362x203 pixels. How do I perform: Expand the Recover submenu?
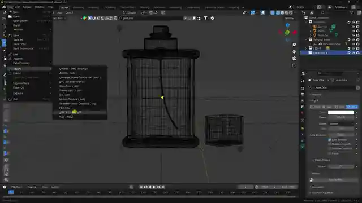29,30
